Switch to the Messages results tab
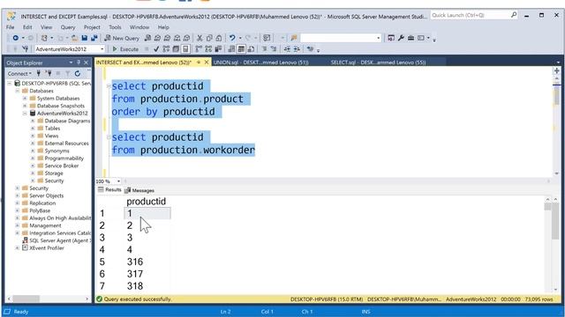Image resolution: width=565 pixels, height=317 pixels. coord(139,190)
